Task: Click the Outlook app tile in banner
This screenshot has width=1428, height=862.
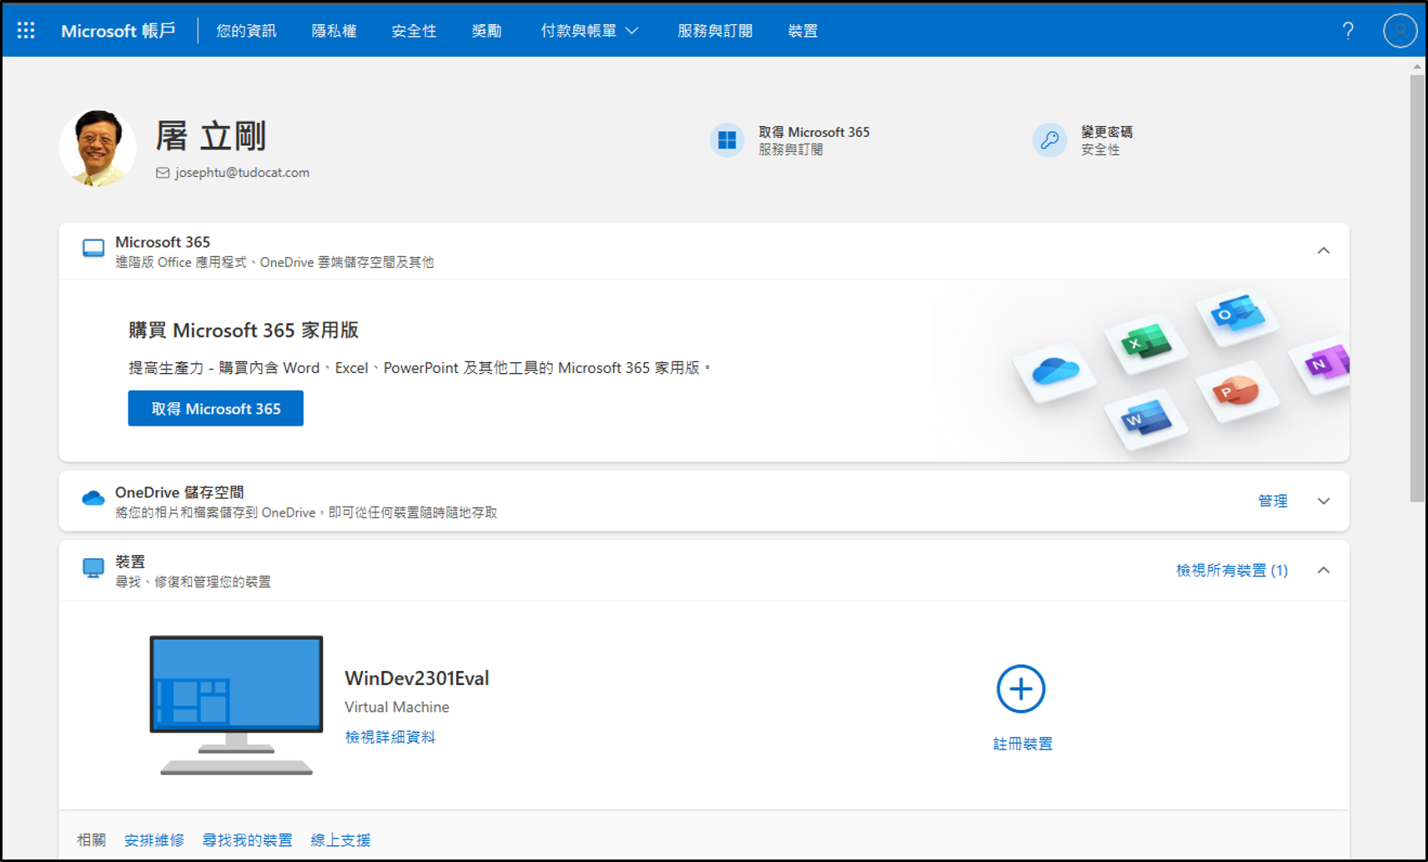Action: tap(1238, 315)
